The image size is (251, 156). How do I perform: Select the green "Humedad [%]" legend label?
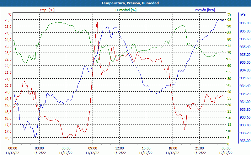(126, 10)
